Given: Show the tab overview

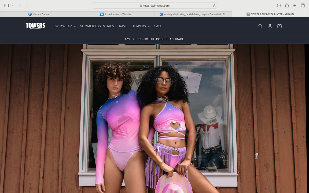Looking at the screenshot, I should tap(303, 6).
